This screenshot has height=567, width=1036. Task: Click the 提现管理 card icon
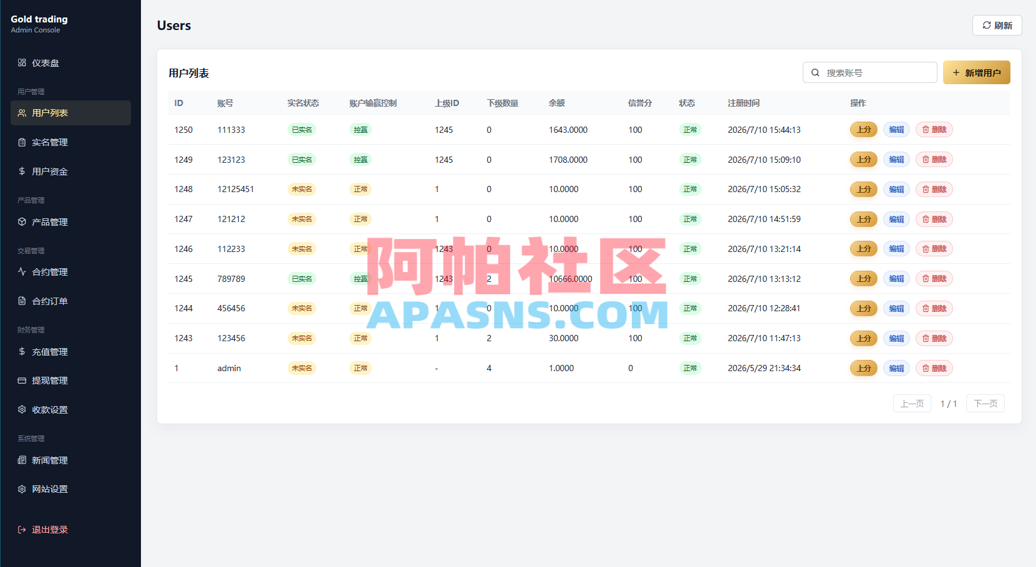click(22, 380)
